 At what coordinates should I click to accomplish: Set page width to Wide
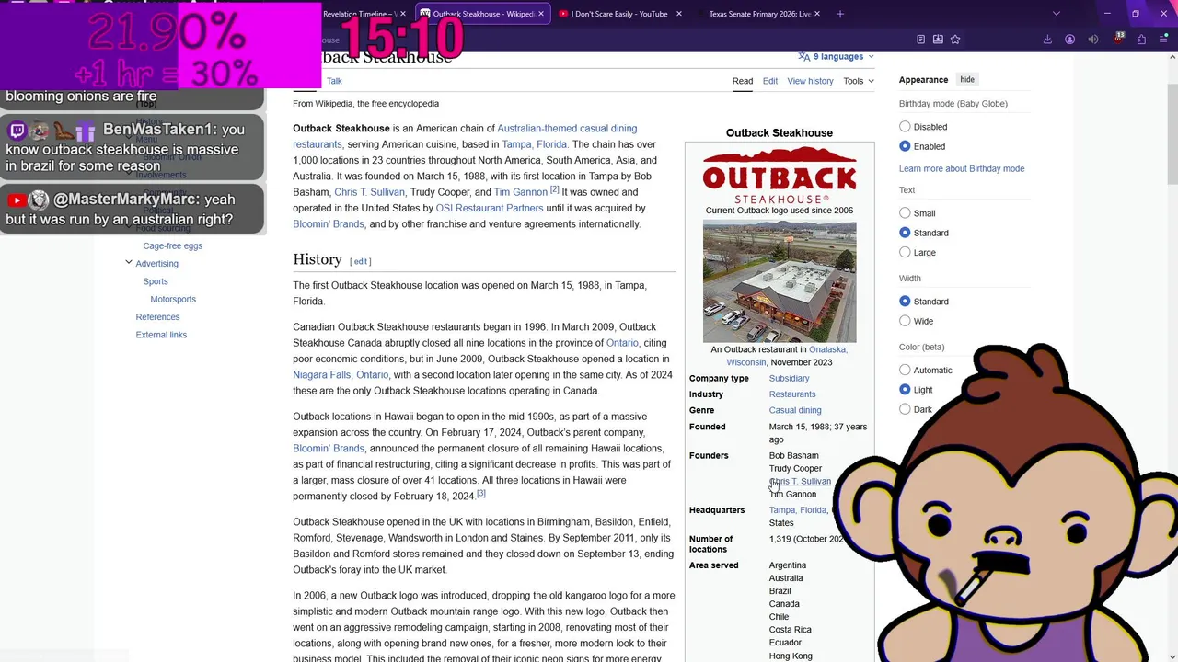905,321
